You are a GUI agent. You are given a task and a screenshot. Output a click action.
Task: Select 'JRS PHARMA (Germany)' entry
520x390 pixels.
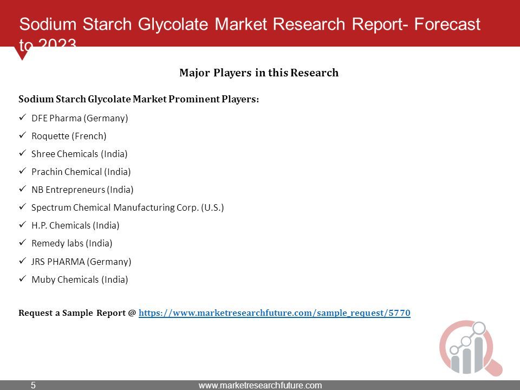coord(81,262)
